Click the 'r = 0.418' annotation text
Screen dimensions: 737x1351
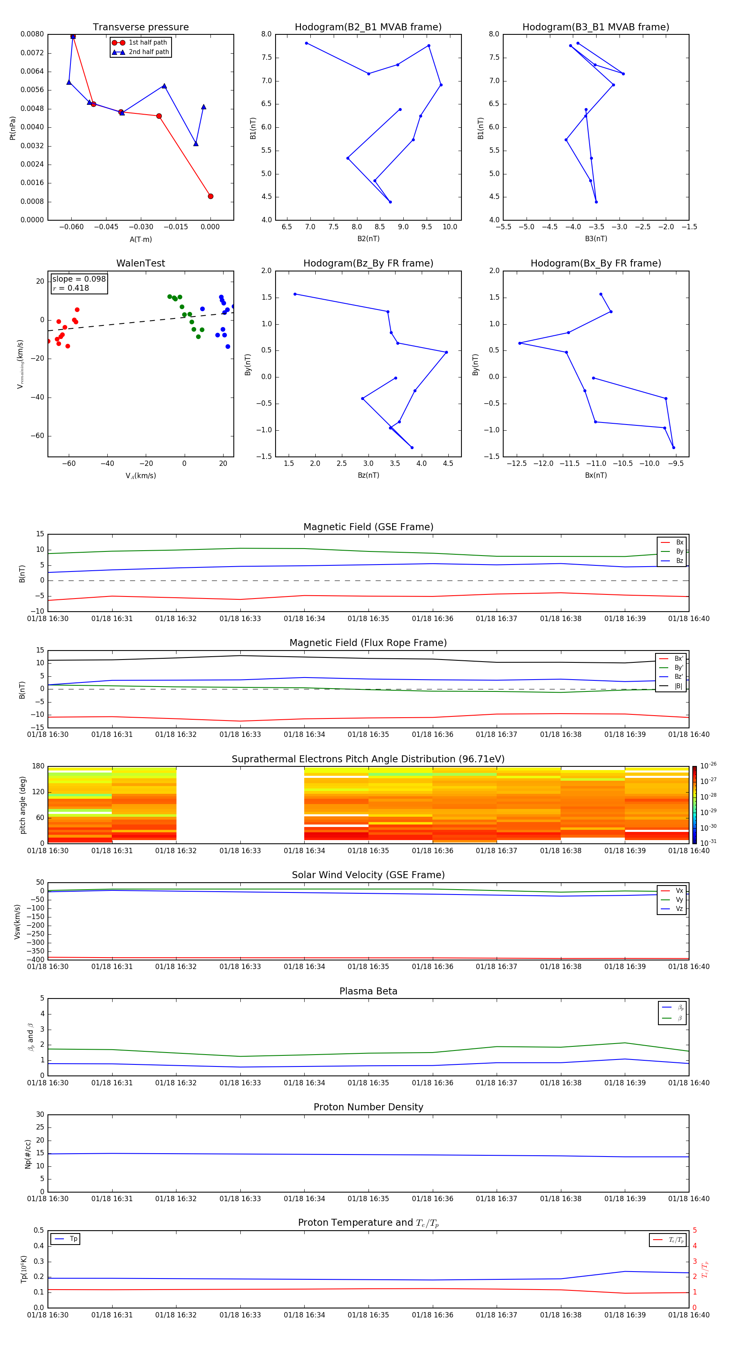71,288
